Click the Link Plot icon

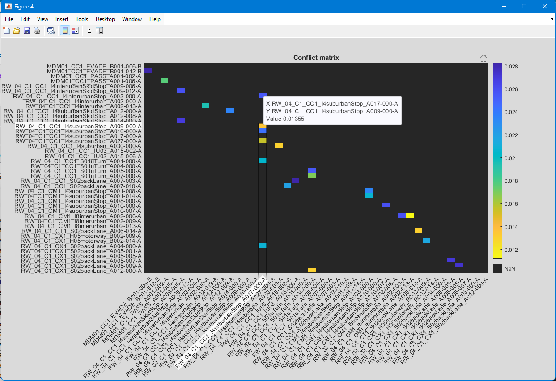point(51,31)
